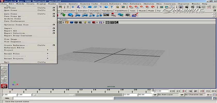Choose Save Scene As menu entry
Viewport: 217px width, 103px height.
tap(14, 16)
